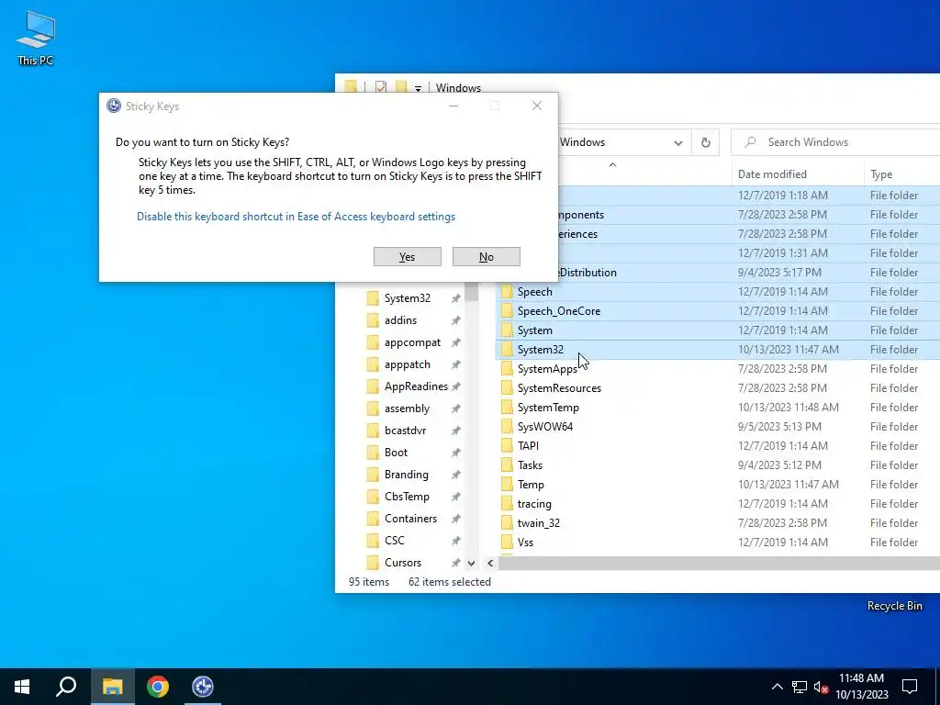
Task: Click Yes to turn on Sticky Keys
Action: pos(407,257)
